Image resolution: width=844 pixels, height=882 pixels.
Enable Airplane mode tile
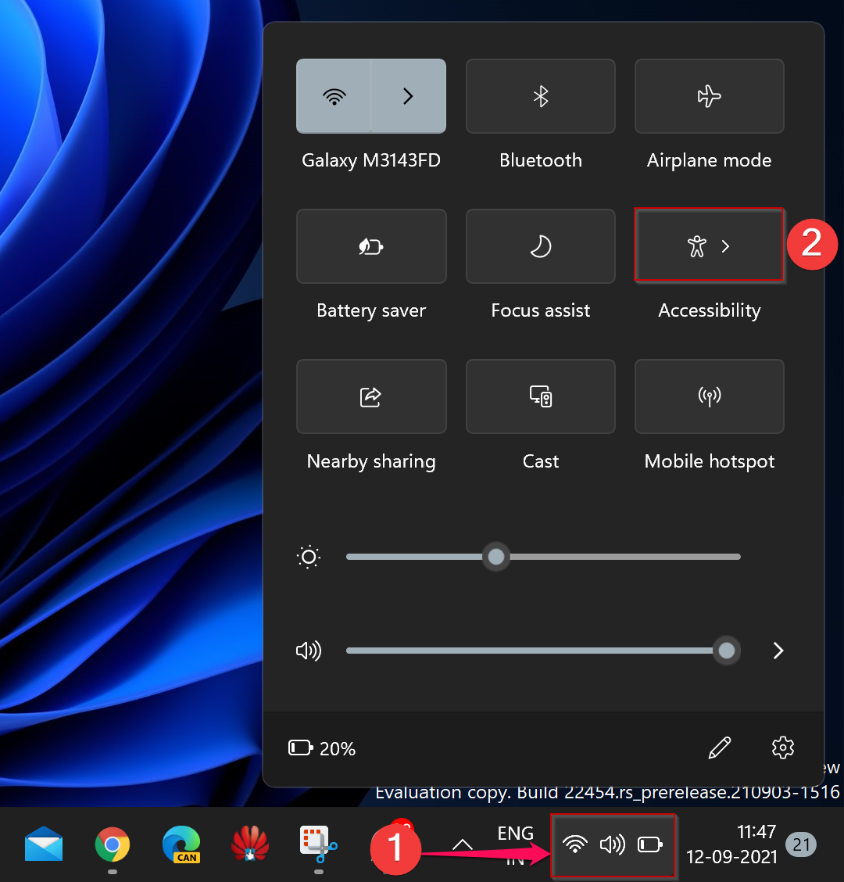[x=709, y=96]
